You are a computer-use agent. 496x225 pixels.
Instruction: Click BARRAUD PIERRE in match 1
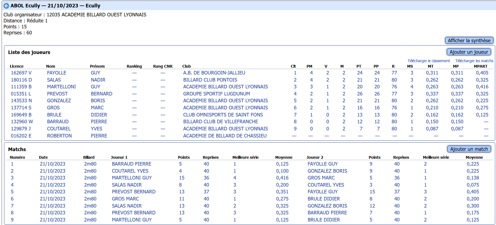tap(132, 164)
